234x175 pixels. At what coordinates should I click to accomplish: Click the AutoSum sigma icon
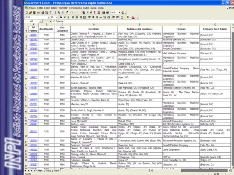(x=87, y=12)
